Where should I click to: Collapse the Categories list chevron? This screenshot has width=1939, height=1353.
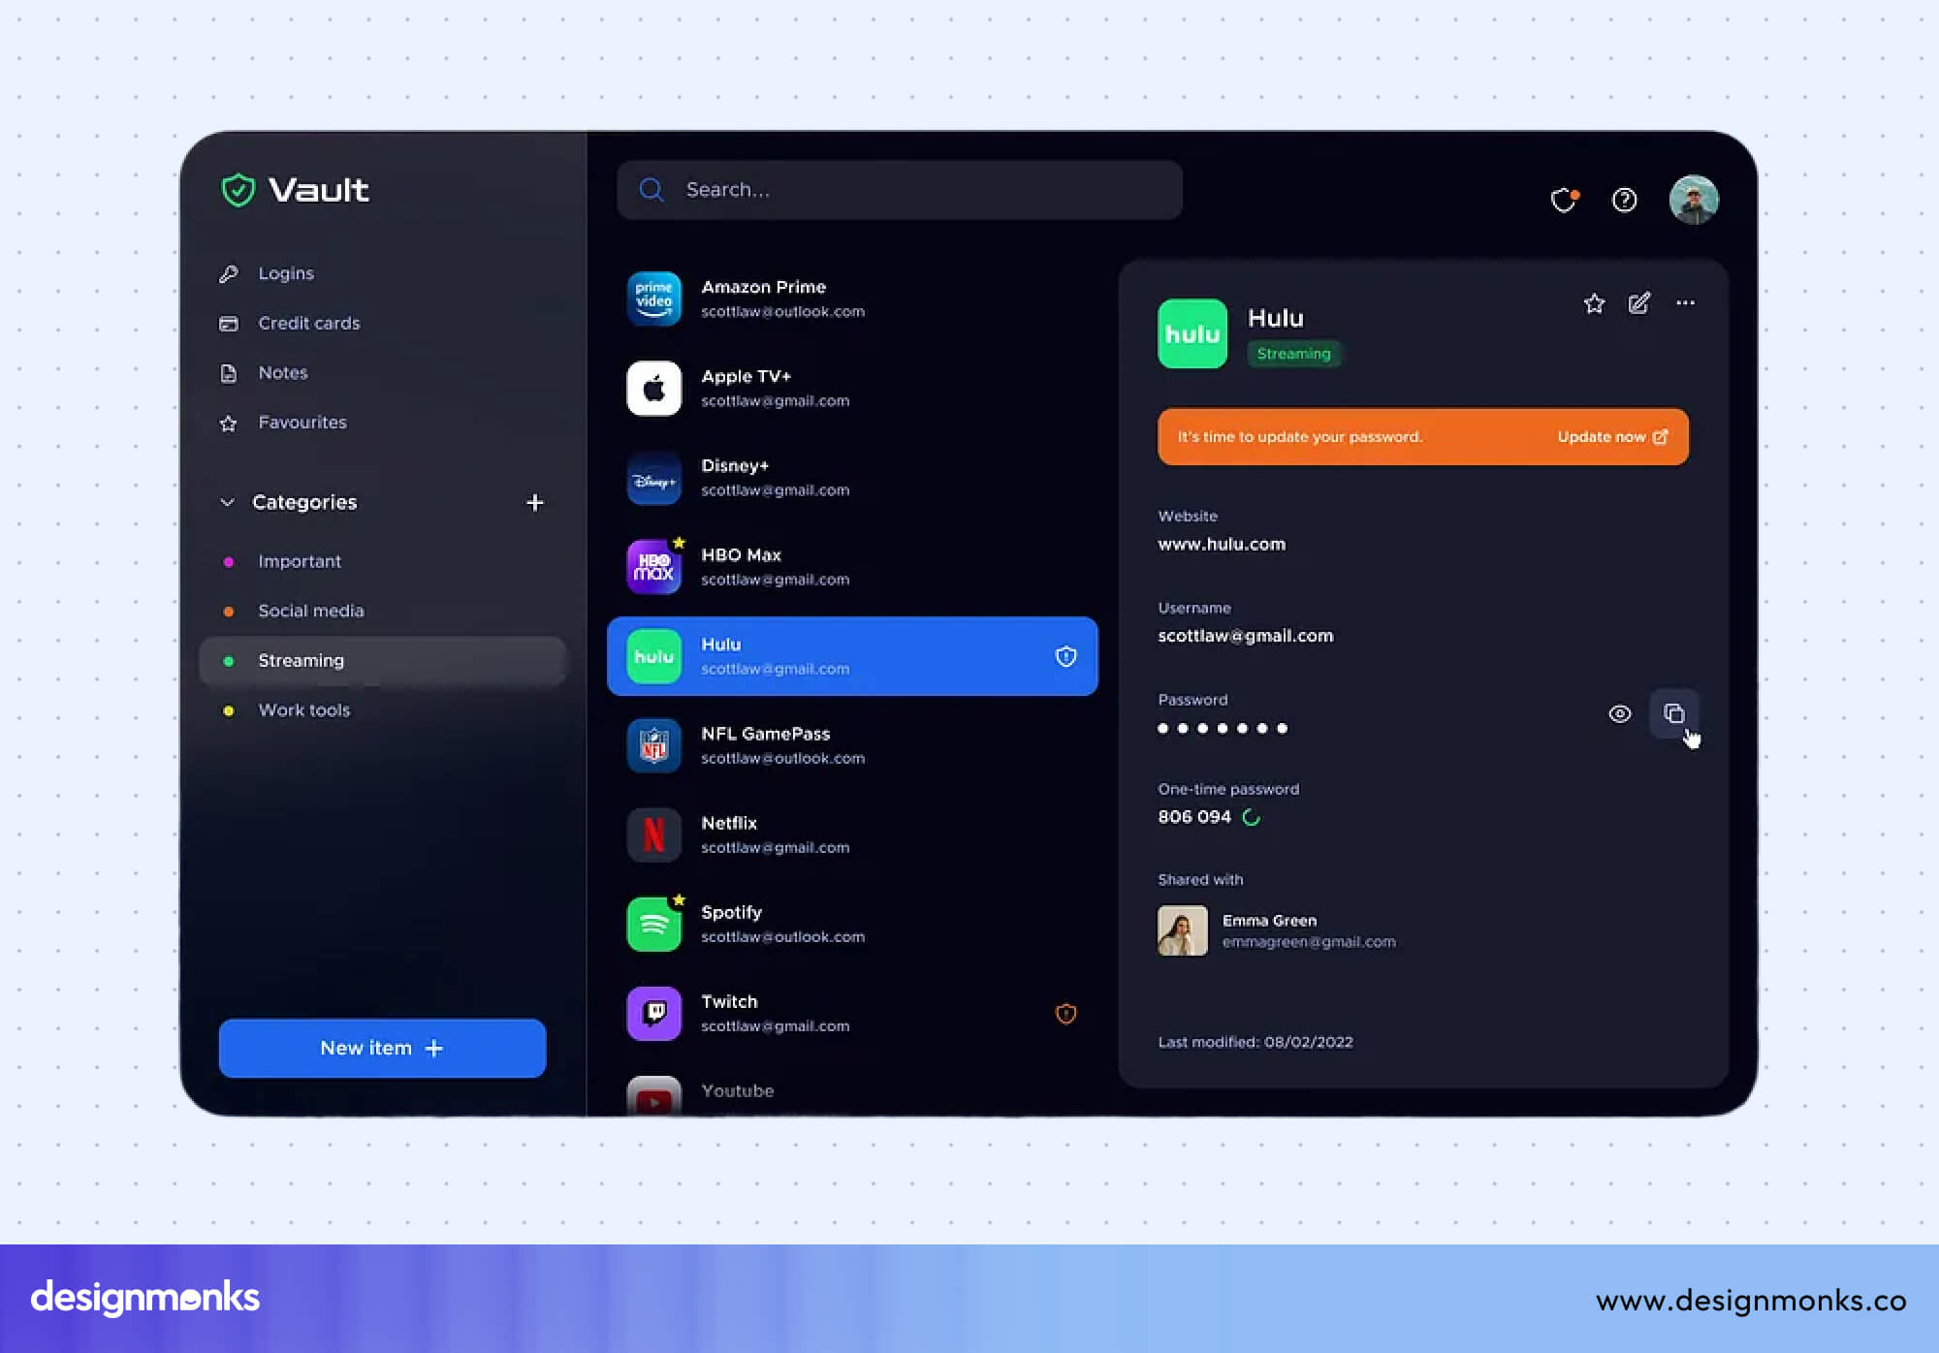coord(227,502)
